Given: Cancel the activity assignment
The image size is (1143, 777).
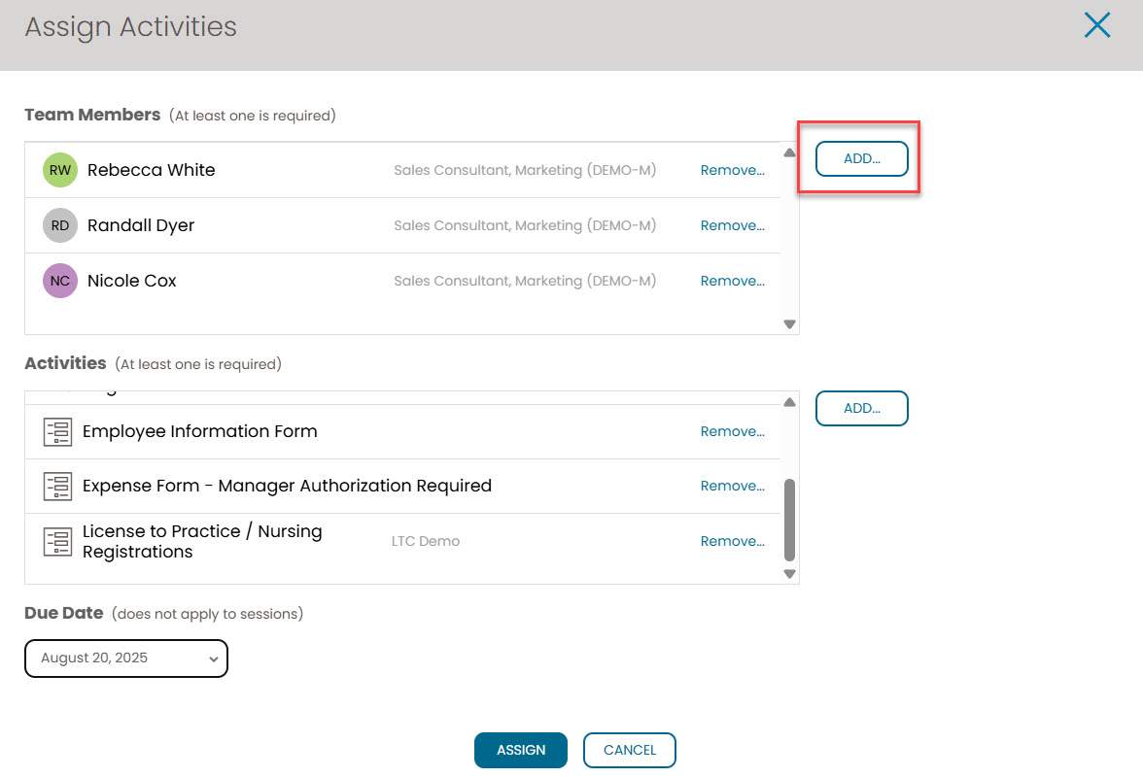Looking at the screenshot, I should tap(630, 750).
